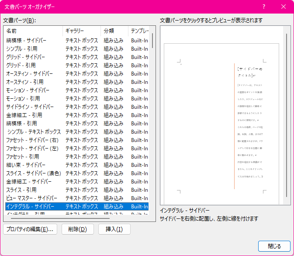Select row スライス - サイドバー (濃色)
The image size is (294, 256).
(x=77, y=173)
